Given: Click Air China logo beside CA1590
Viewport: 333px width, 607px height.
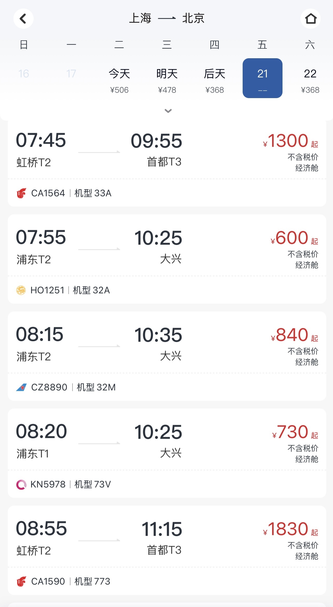Looking at the screenshot, I should pos(21,581).
